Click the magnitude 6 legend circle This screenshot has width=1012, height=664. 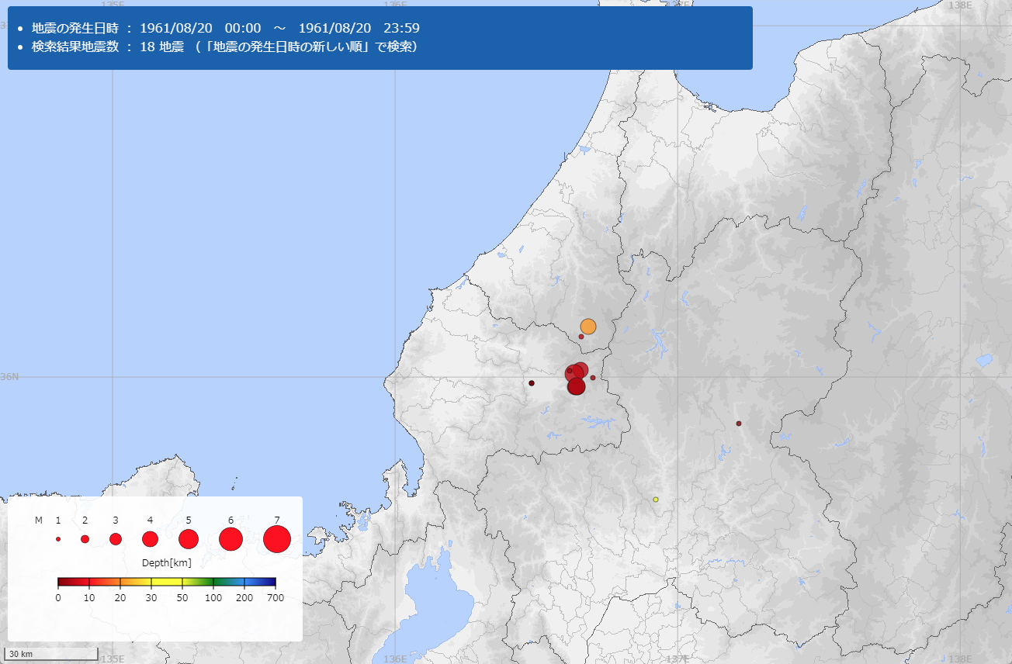click(x=231, y=539)
